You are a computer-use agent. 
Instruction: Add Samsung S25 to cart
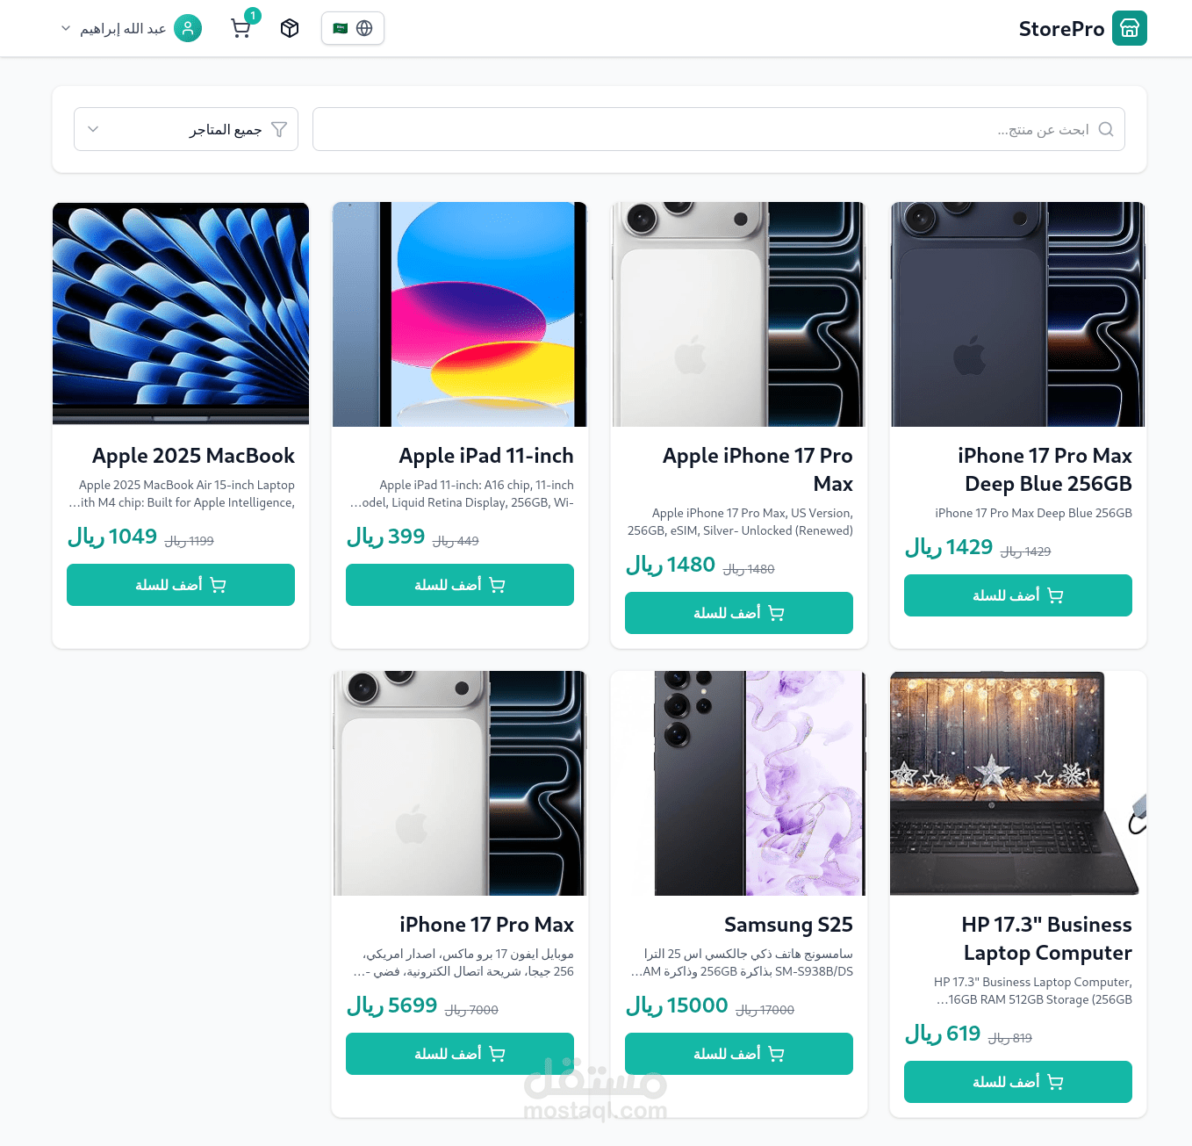tap(739, 1054)
